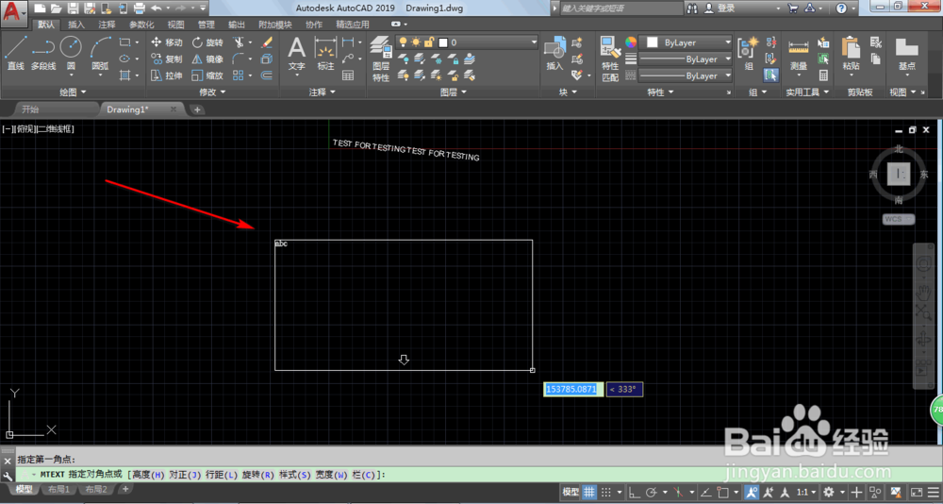Toggle ortho mode in status bar
Viewport: 943px width, 504px height.
point(634,492)
